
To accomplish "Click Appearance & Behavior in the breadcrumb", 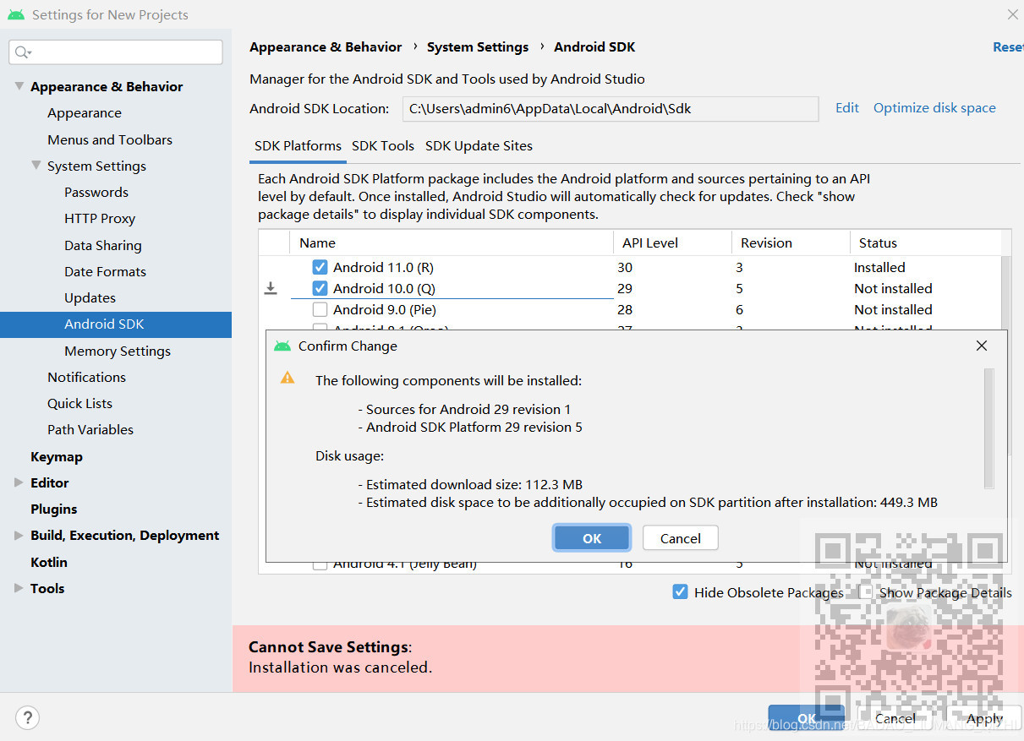I will click(326, 47).
